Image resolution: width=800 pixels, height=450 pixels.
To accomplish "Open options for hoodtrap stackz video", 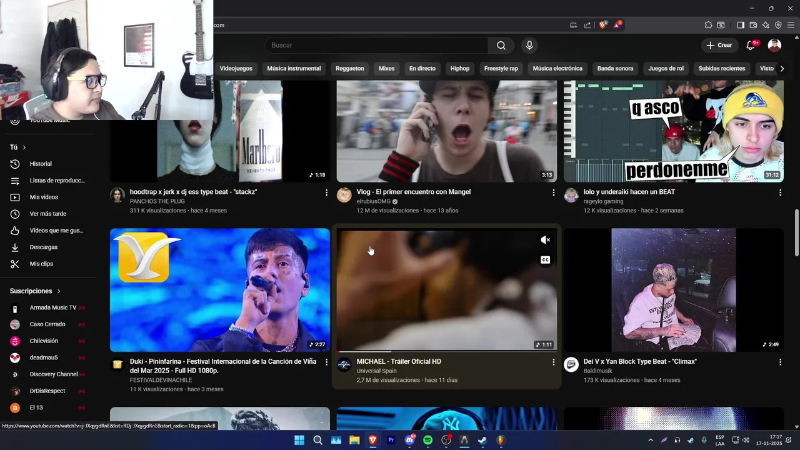I will click(x=326, y=192).
